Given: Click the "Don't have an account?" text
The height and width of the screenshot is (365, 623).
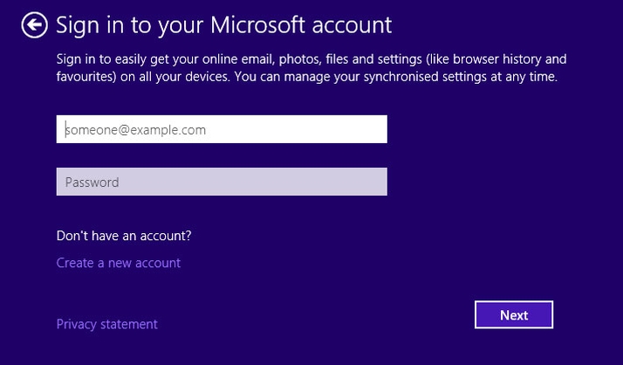Looking at the screenshot, I should (124, 236).
